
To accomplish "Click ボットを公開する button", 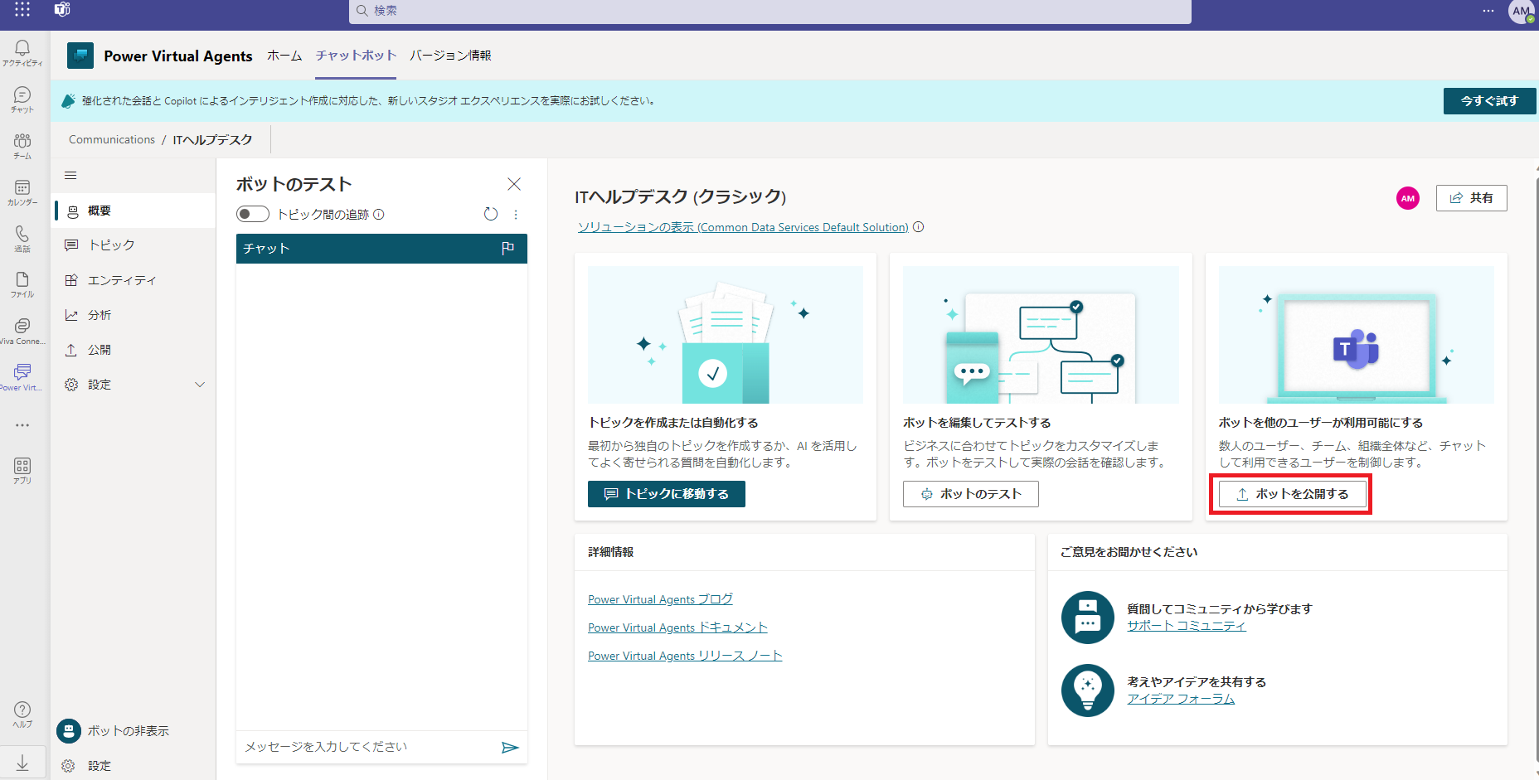I will (x=1292, y=494).
